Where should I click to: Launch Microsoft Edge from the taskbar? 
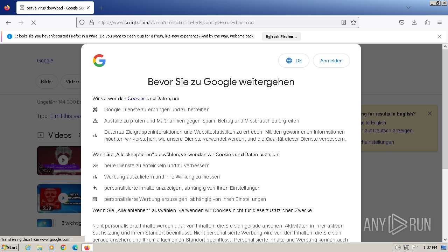75,247
